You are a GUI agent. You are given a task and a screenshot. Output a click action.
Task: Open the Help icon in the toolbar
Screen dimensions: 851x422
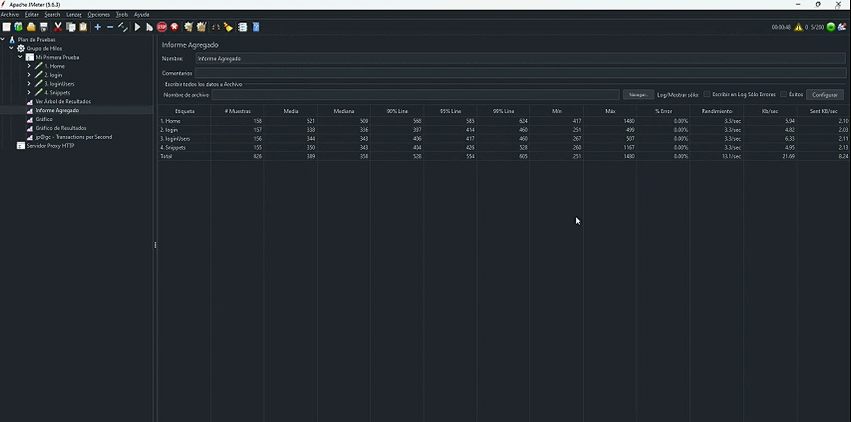point(256,27)
